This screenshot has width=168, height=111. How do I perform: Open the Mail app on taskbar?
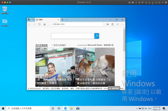pos(78,108)
